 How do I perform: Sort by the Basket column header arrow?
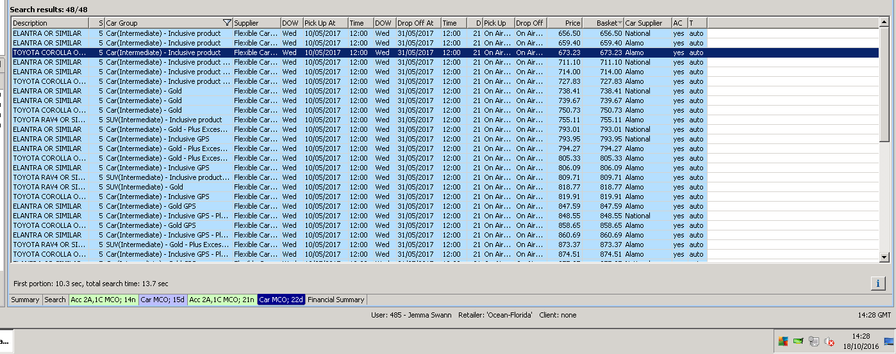click(619, 24)
